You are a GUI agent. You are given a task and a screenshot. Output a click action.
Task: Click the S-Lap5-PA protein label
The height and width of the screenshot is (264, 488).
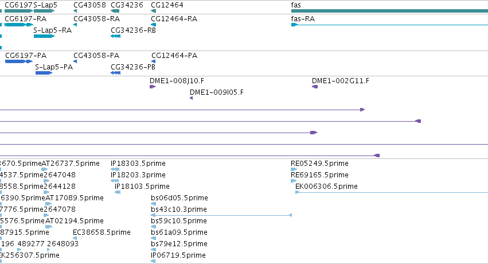54,67
